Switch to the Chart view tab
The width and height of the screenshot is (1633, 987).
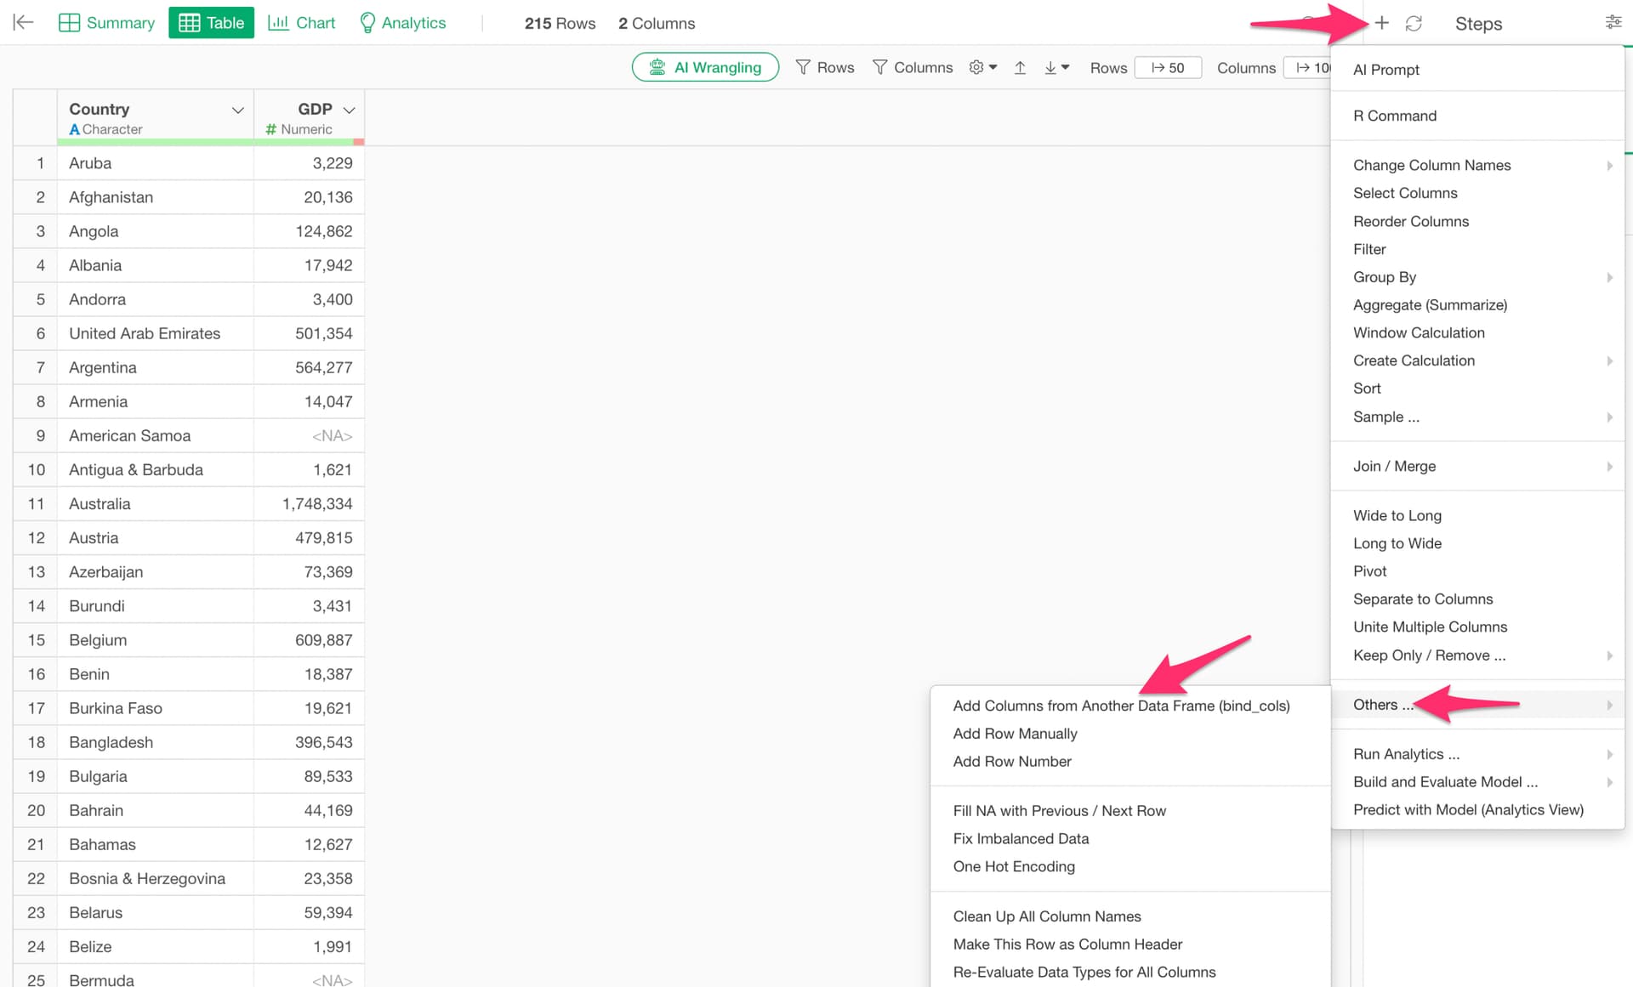302,23
